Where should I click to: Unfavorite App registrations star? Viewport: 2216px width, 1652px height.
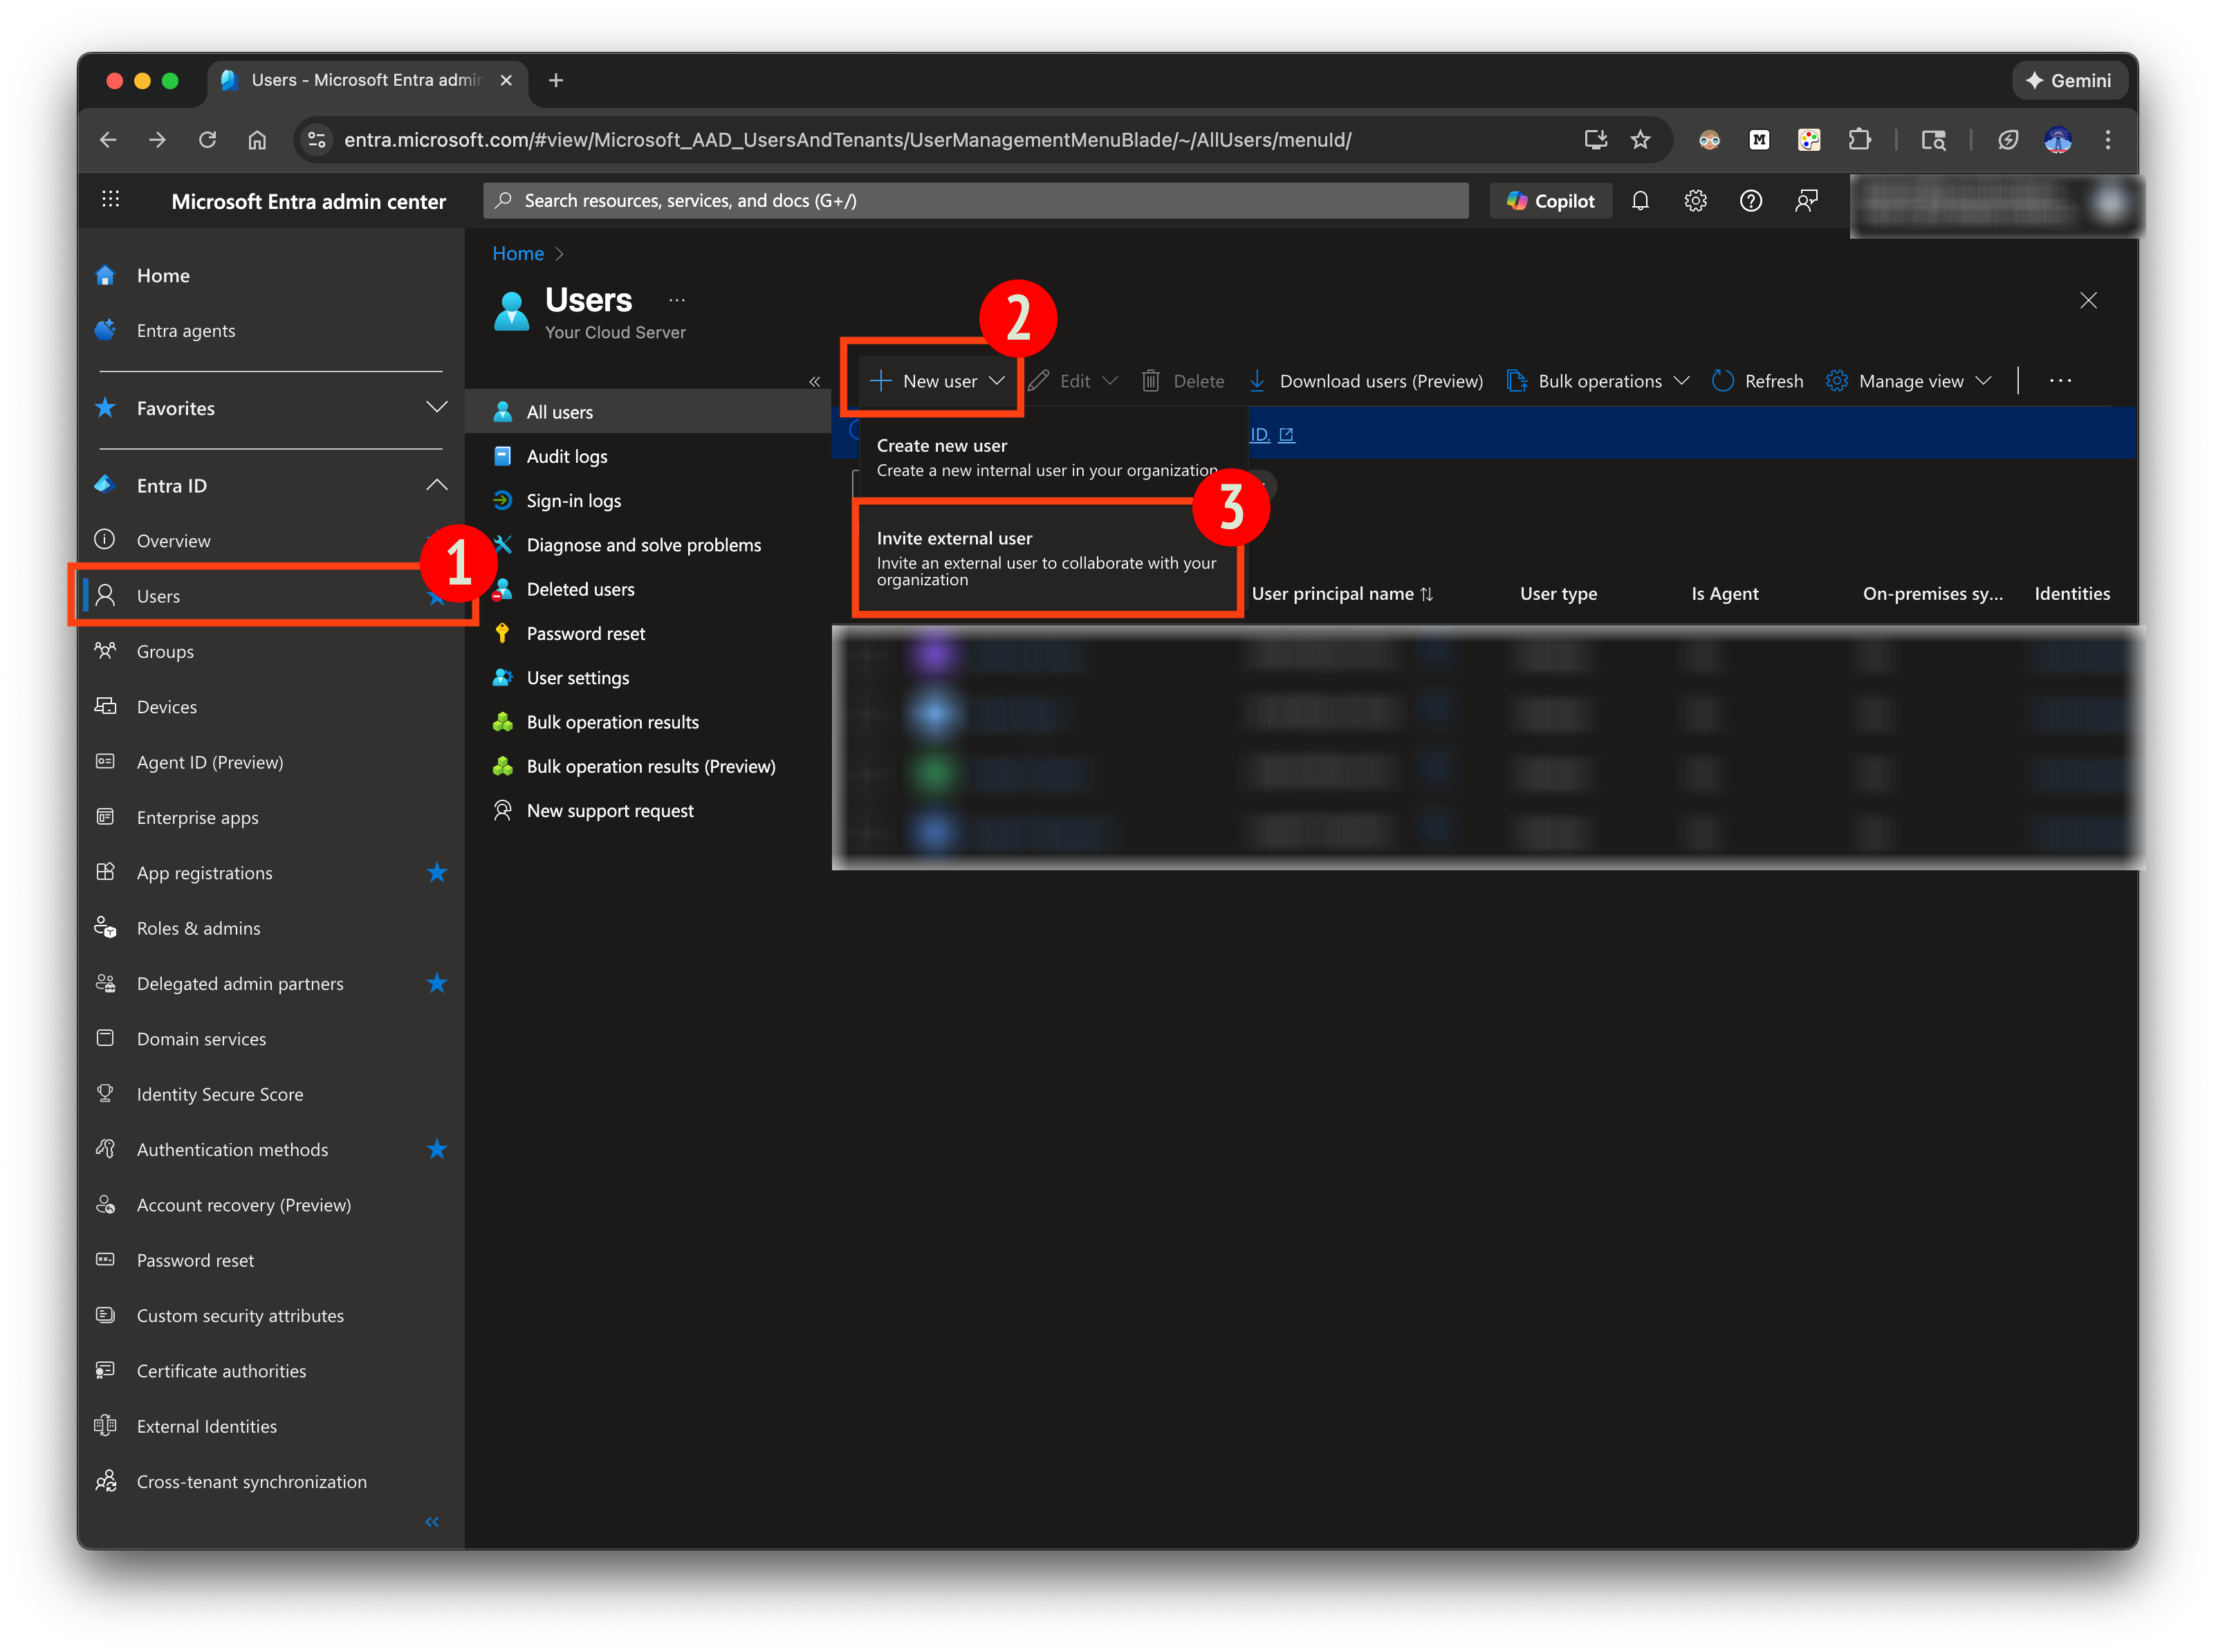point(437,873)
